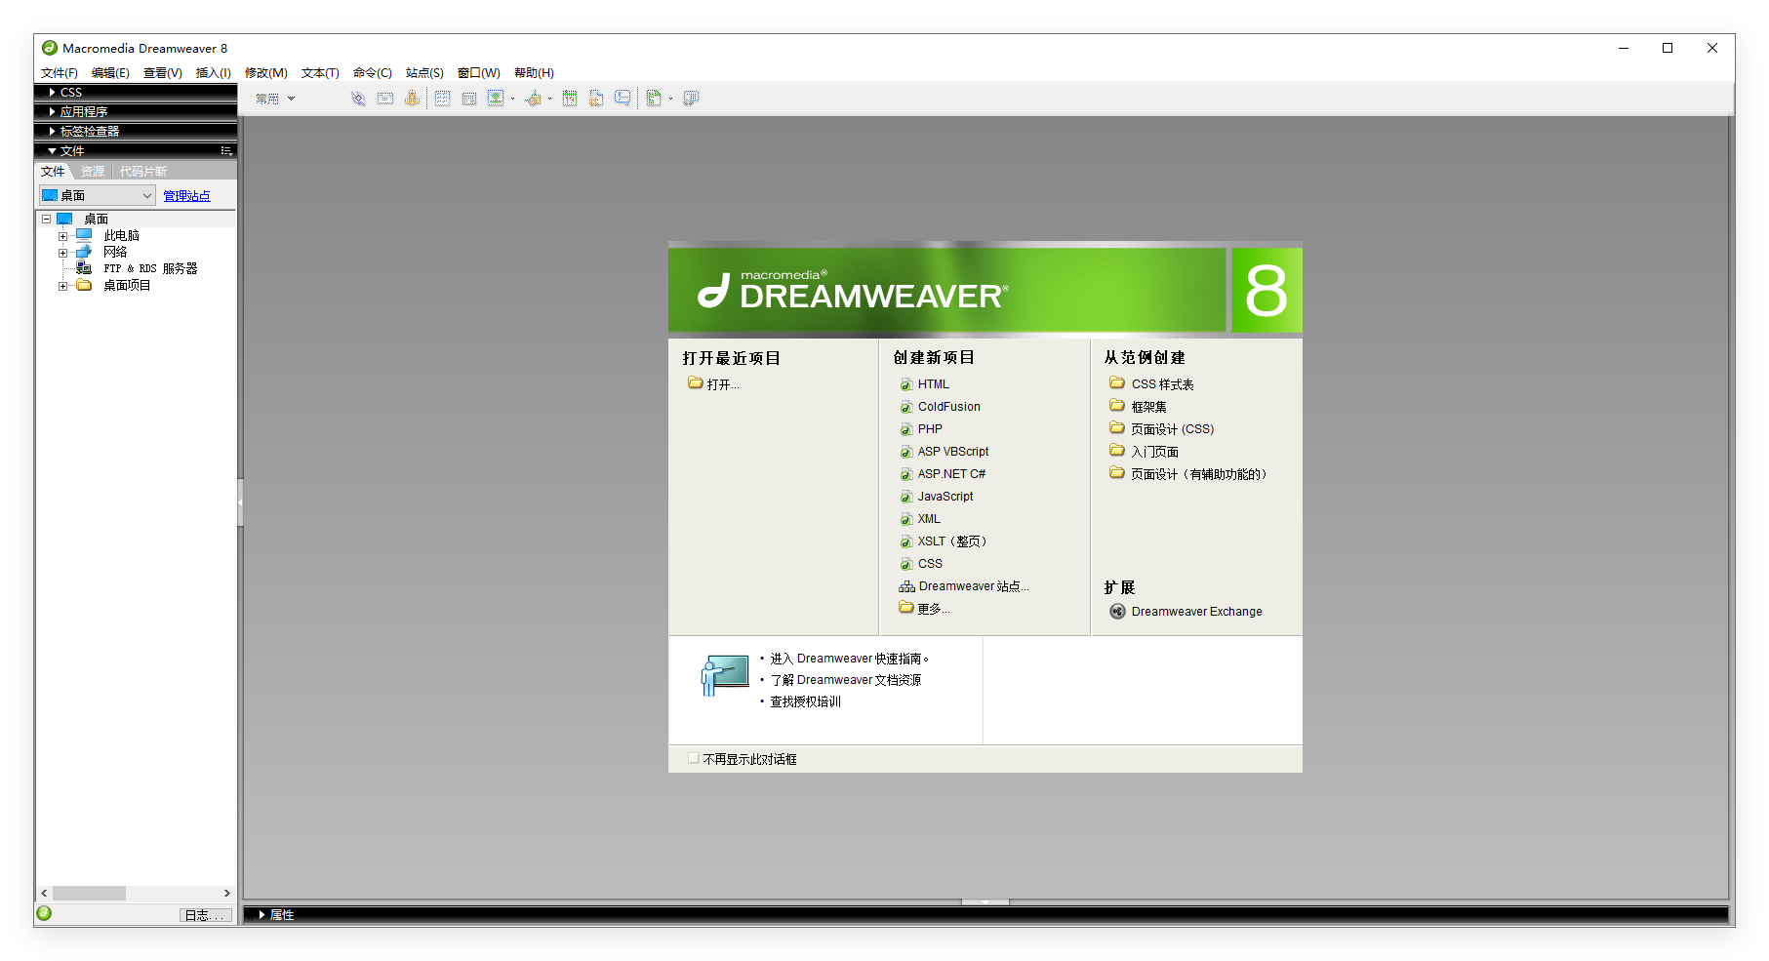Collapse the 文件 panel header
This screenshot has width=1769, height=961.
[54, 150]
